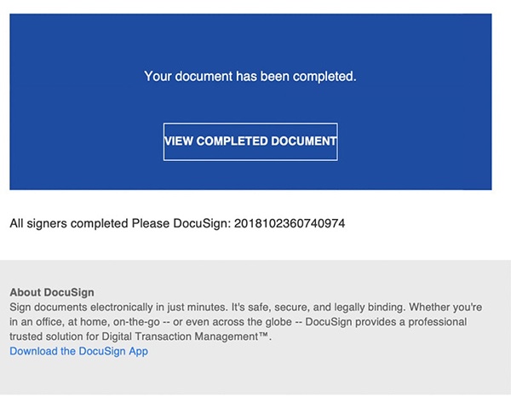Click the VIEW COMPLETED DOCUMENT button
The image size is (511, 403).
click(x=250, y=141)
